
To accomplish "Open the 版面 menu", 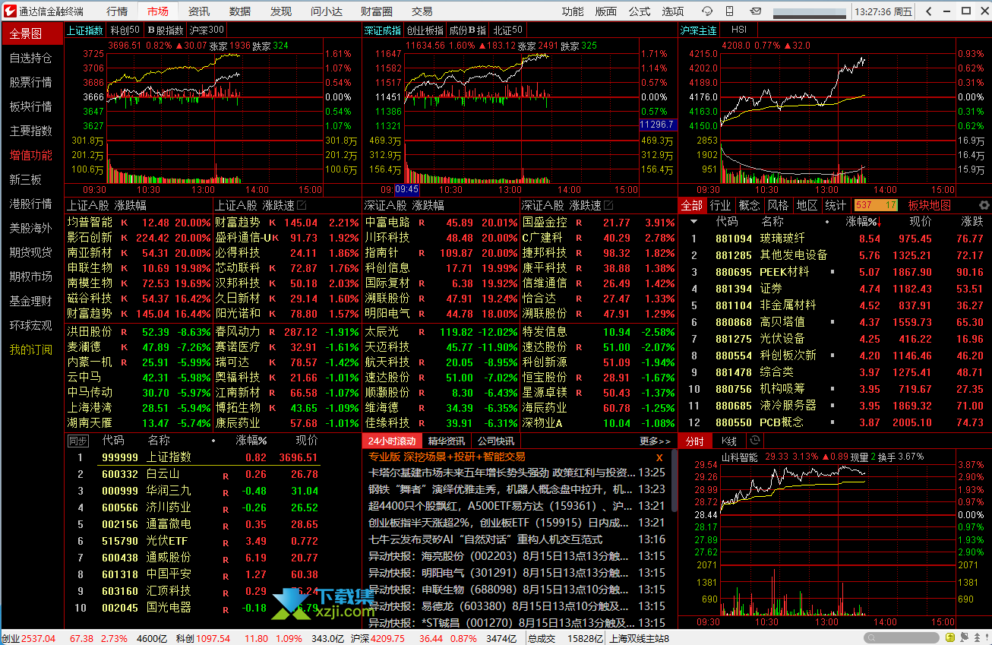I will (606, 11).
